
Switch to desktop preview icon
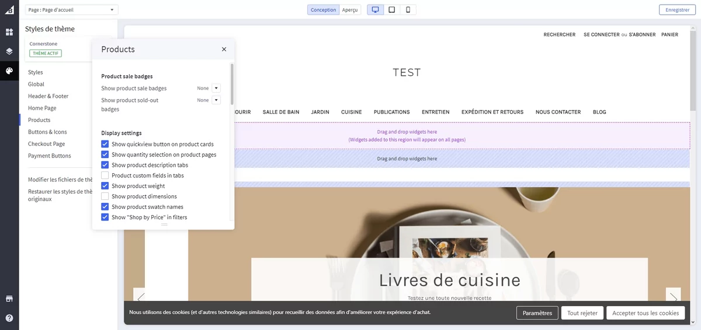(376, 10)
